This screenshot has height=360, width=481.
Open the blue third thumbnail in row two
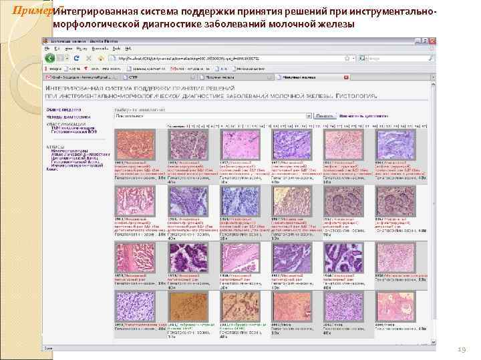240,201
